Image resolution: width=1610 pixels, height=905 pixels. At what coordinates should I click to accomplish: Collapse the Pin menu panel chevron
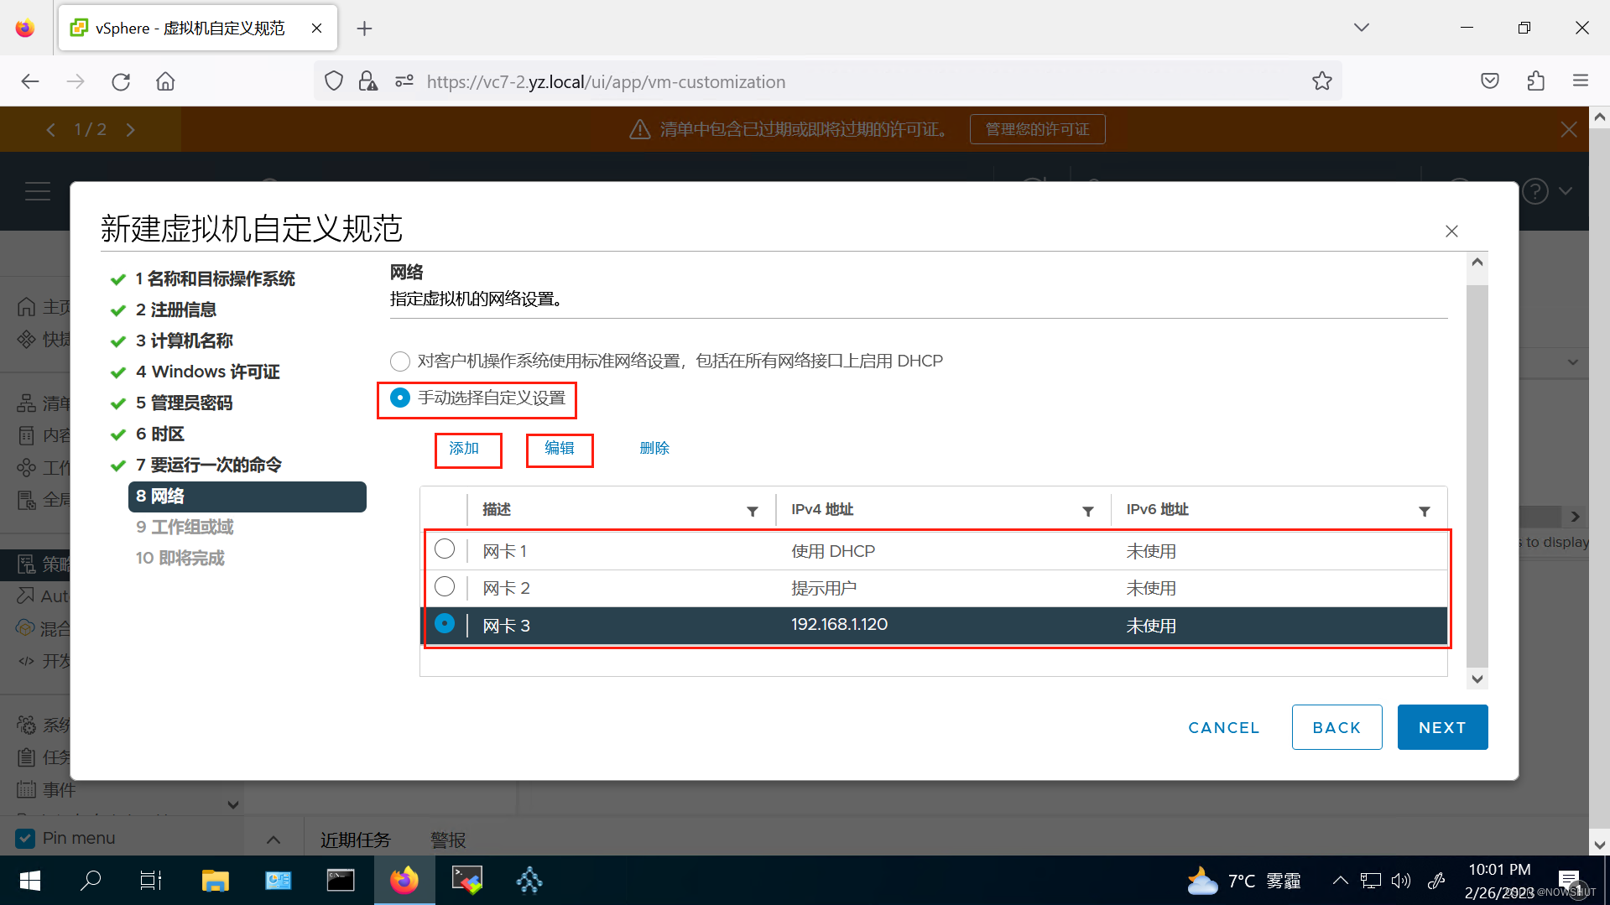point(273,838)
